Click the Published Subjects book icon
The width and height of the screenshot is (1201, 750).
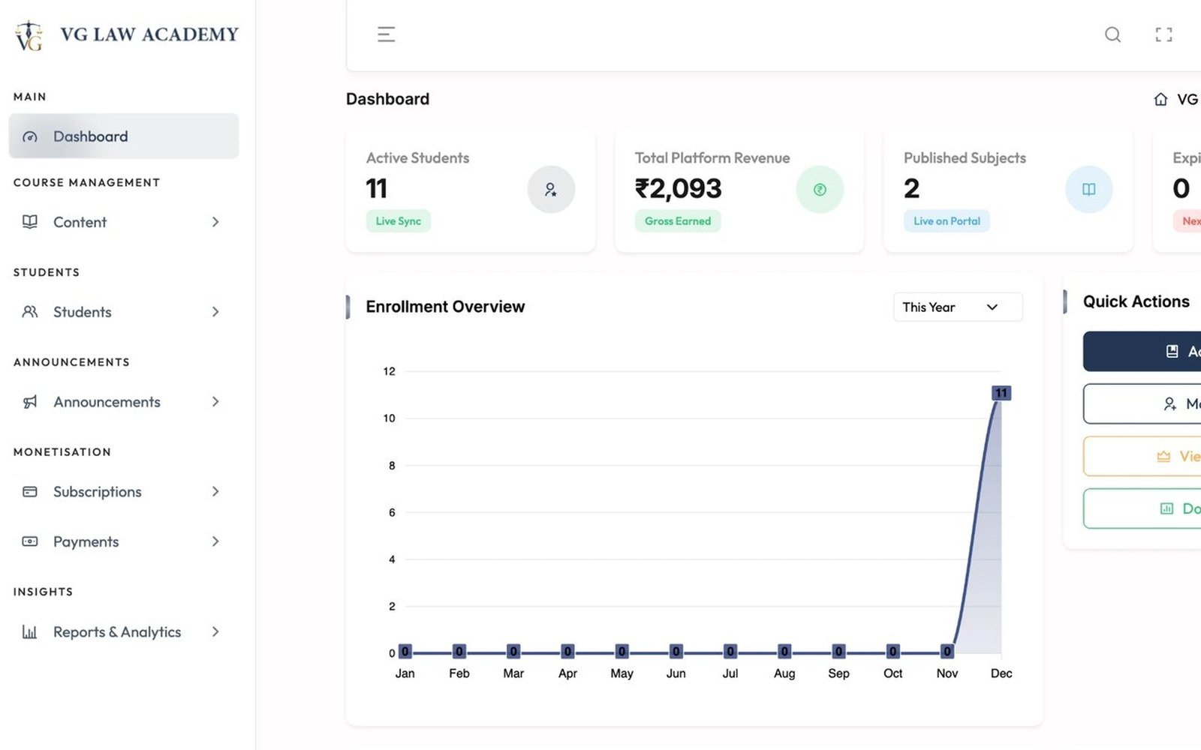pyautogui.click(x=1088, y=189)
